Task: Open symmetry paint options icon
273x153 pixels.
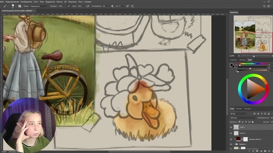Action: coord(132,6)
